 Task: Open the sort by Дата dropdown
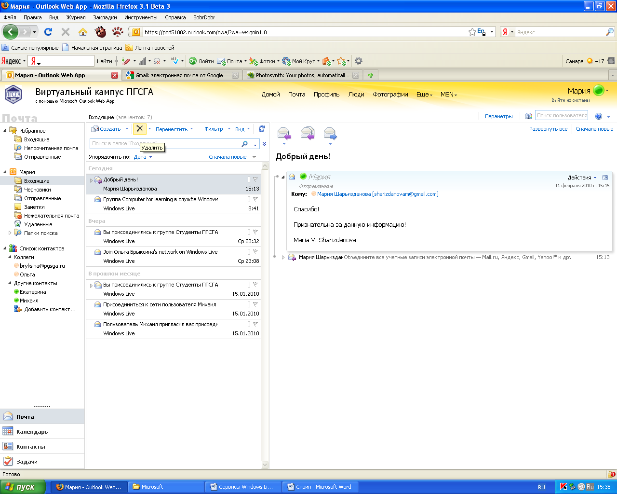pos(143,157)
